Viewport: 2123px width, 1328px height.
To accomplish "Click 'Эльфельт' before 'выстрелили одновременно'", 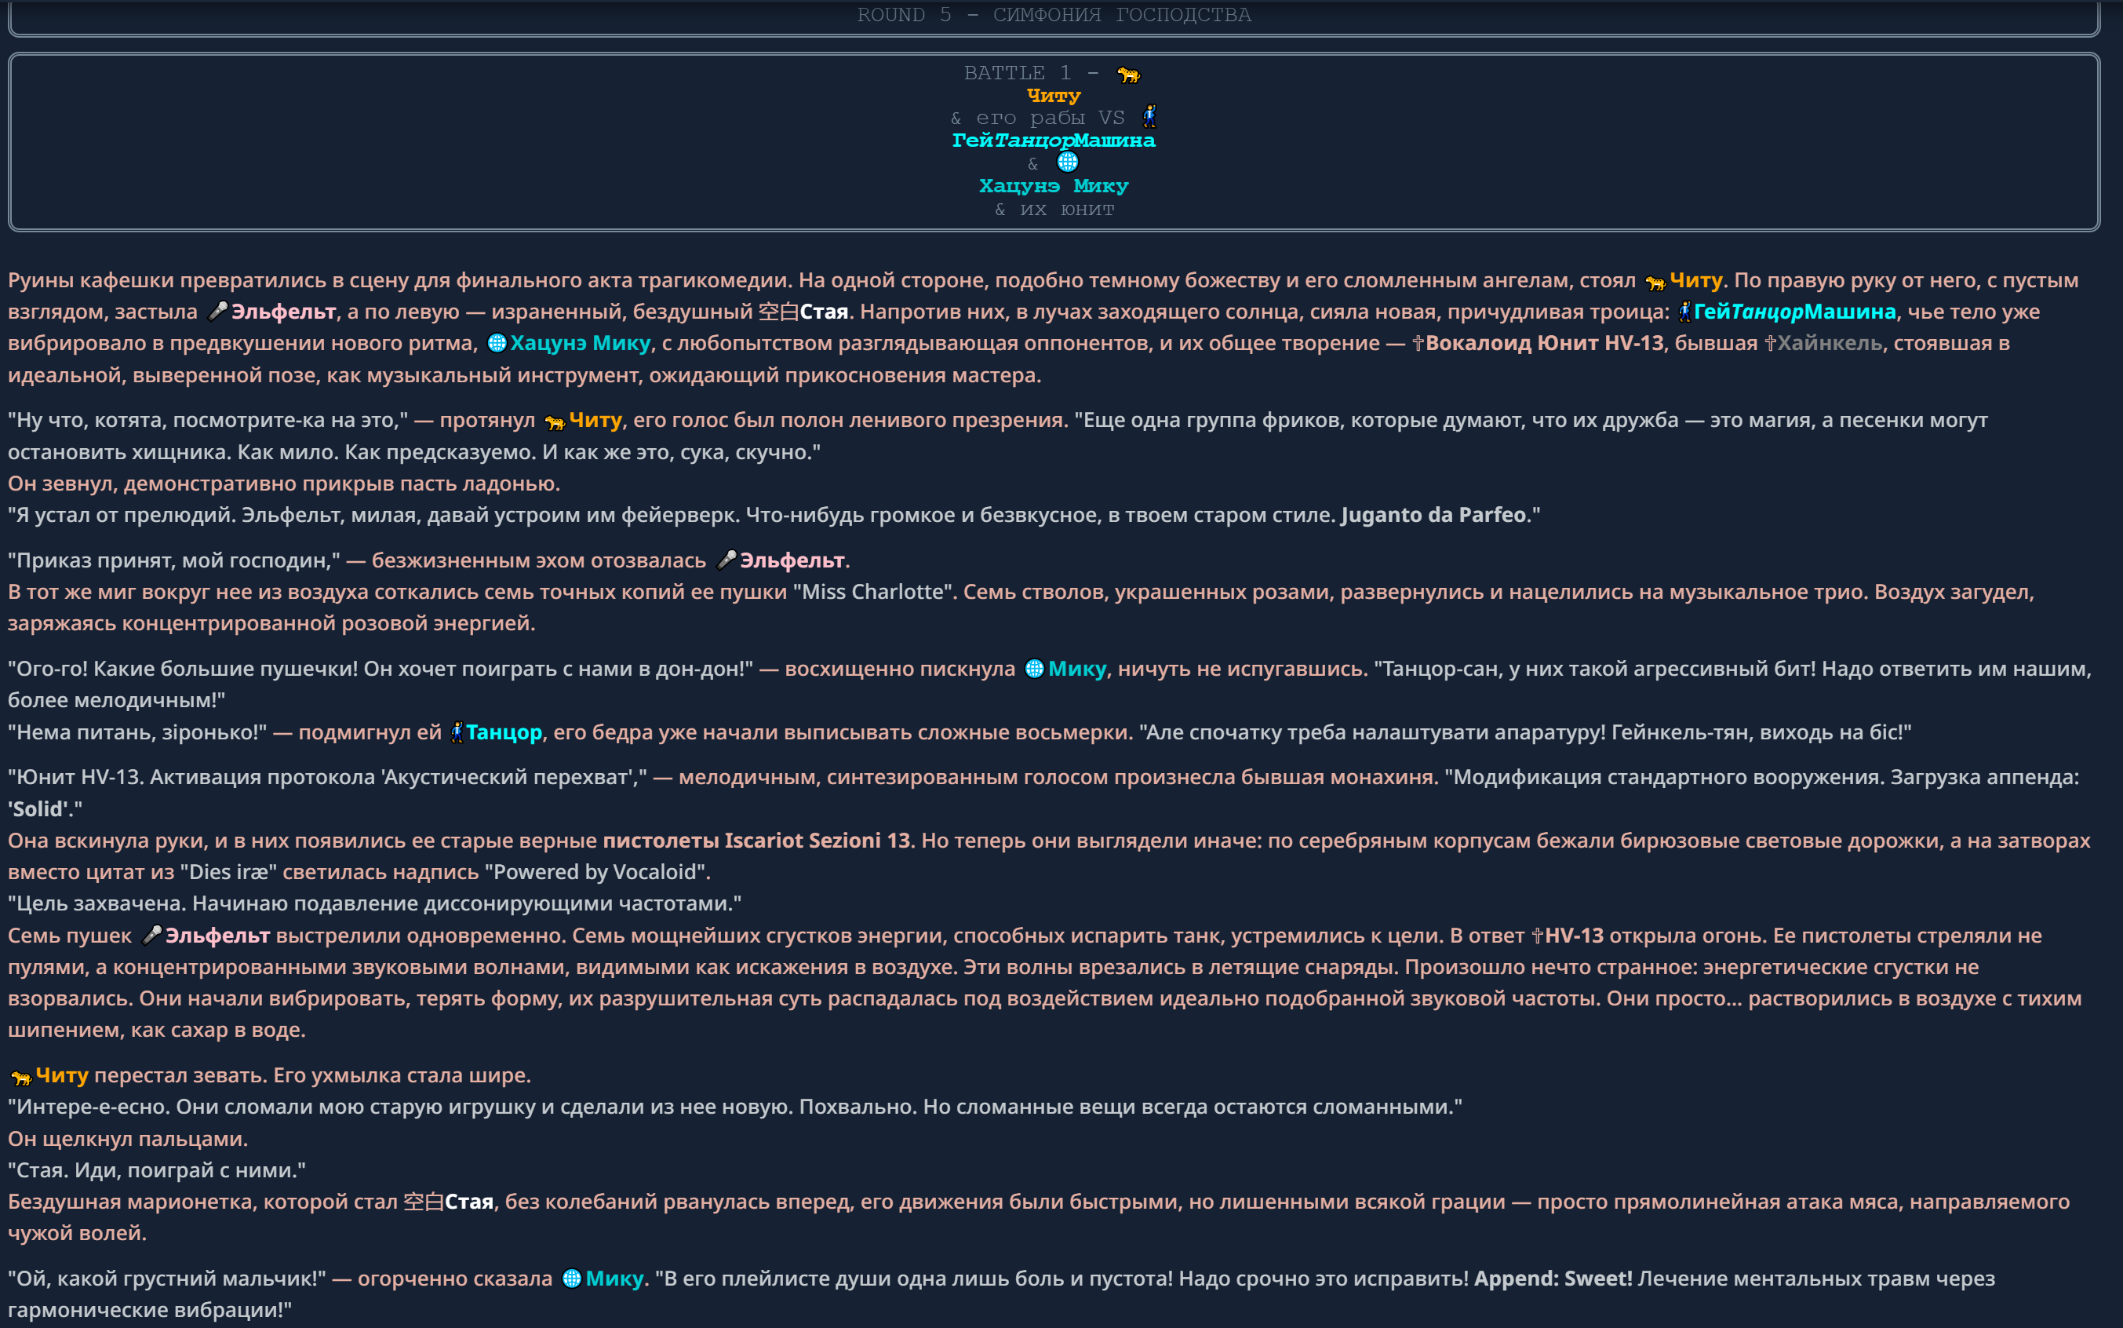I will pos(218,936).
